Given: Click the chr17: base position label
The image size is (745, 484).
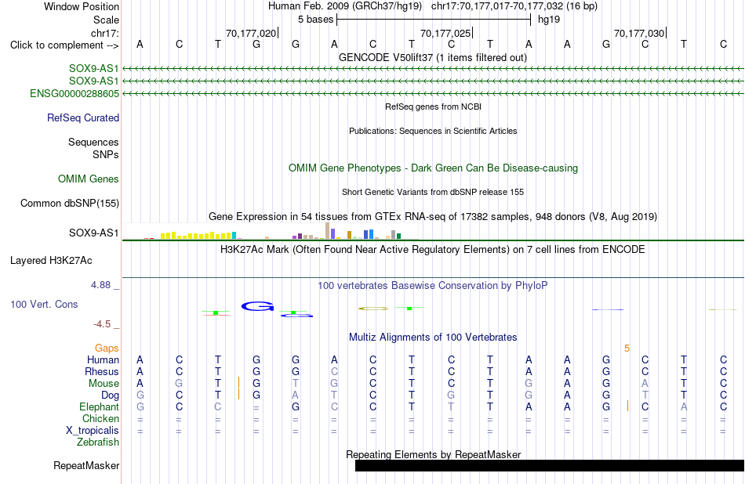Looking at the screenshot, I should pos(105,33).
